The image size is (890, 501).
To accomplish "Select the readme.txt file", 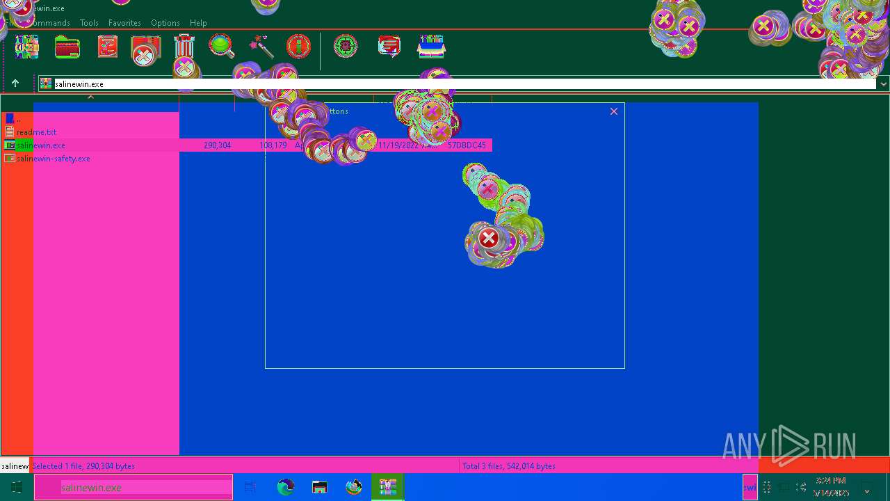I will [x=36, y=132].
